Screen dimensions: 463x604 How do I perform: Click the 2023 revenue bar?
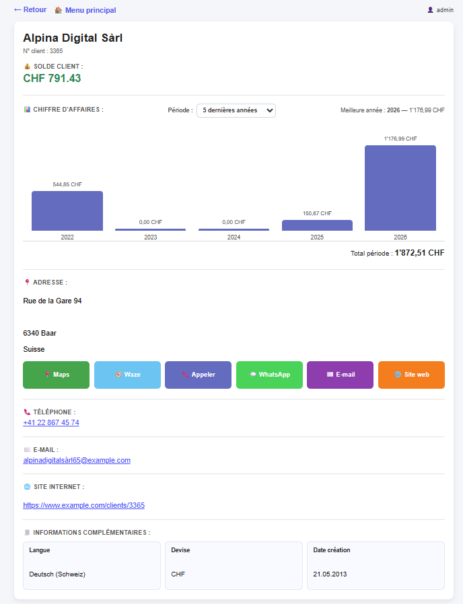coord(150,229)
